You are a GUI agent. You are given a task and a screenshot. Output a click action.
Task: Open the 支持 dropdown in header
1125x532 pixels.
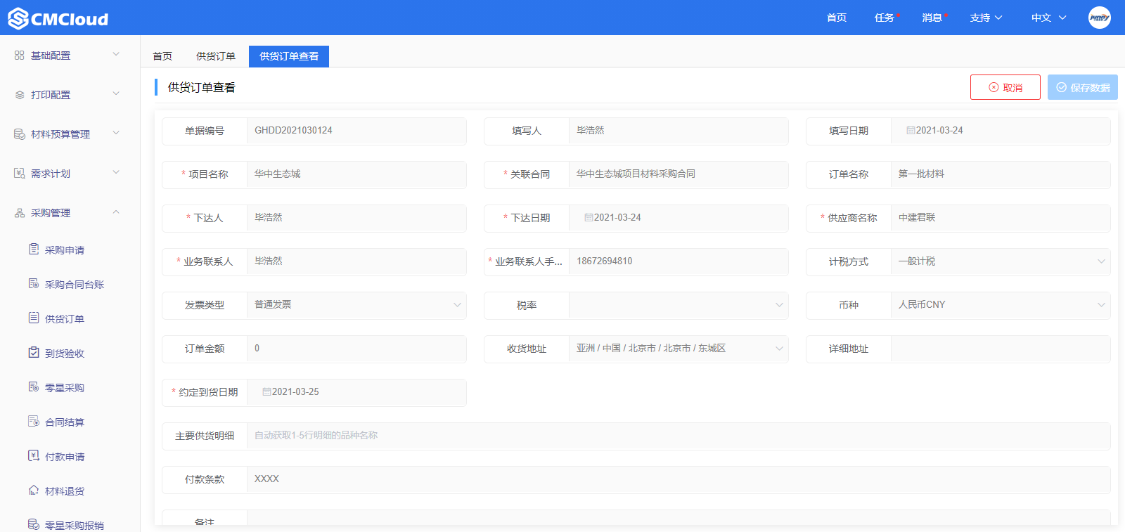(x=986, y=18)
